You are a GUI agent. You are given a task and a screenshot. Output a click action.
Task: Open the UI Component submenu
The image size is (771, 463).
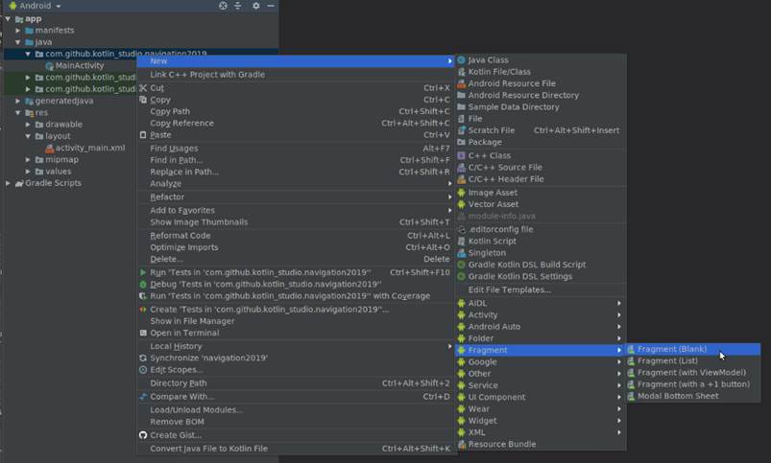coord(541,397)
